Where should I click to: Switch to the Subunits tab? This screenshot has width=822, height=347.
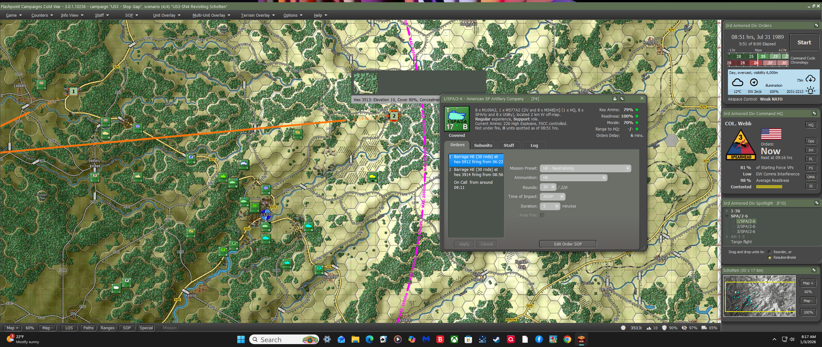tap(483, 146)
